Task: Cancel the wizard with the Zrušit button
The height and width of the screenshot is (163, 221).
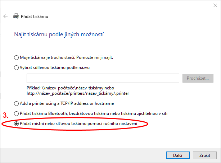Action: tap(204, 155)
